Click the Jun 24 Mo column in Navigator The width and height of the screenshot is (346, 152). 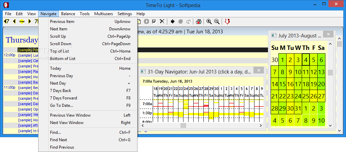click(x=186, y=103)
